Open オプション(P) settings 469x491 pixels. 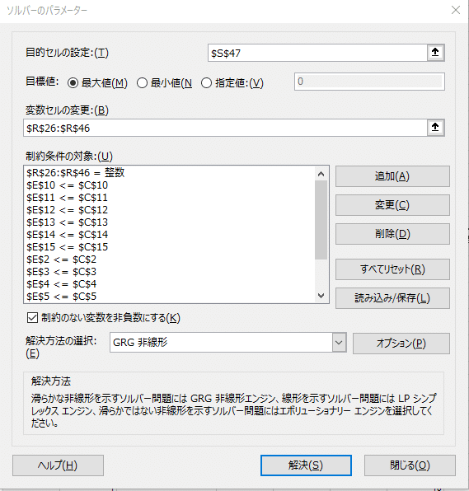[x=401, y=344]
